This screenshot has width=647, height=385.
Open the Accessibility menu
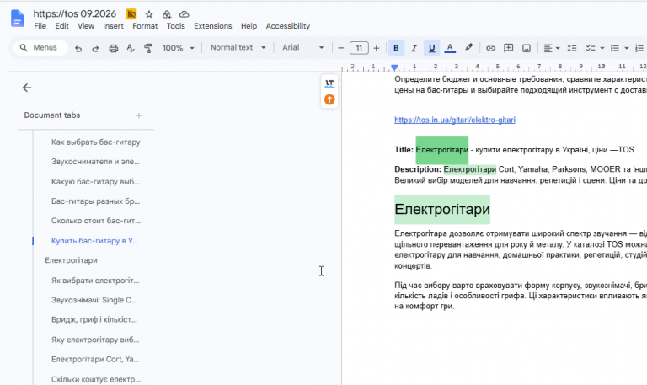pyautogui.click(x=287, y=26)
